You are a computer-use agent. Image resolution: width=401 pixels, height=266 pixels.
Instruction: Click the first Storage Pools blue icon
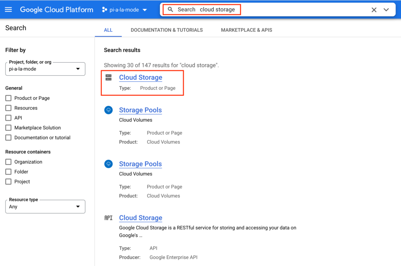coord(108,110)
